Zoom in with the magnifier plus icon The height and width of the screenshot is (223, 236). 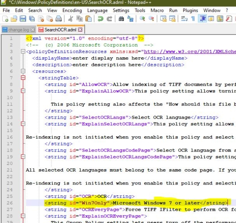142,19
